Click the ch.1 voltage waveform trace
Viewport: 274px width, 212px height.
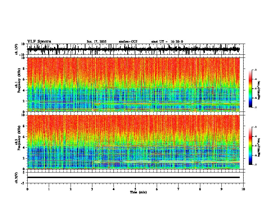(x=134, y=49)
